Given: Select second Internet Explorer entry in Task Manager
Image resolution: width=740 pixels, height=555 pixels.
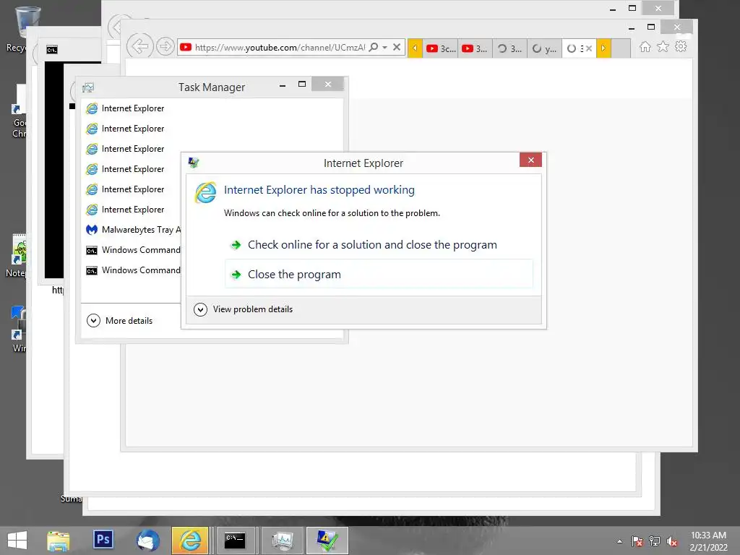Looking at the screenshot, I should pos(132,129).
